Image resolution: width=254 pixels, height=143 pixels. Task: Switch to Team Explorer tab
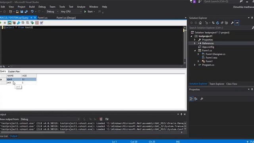(217, 84)
